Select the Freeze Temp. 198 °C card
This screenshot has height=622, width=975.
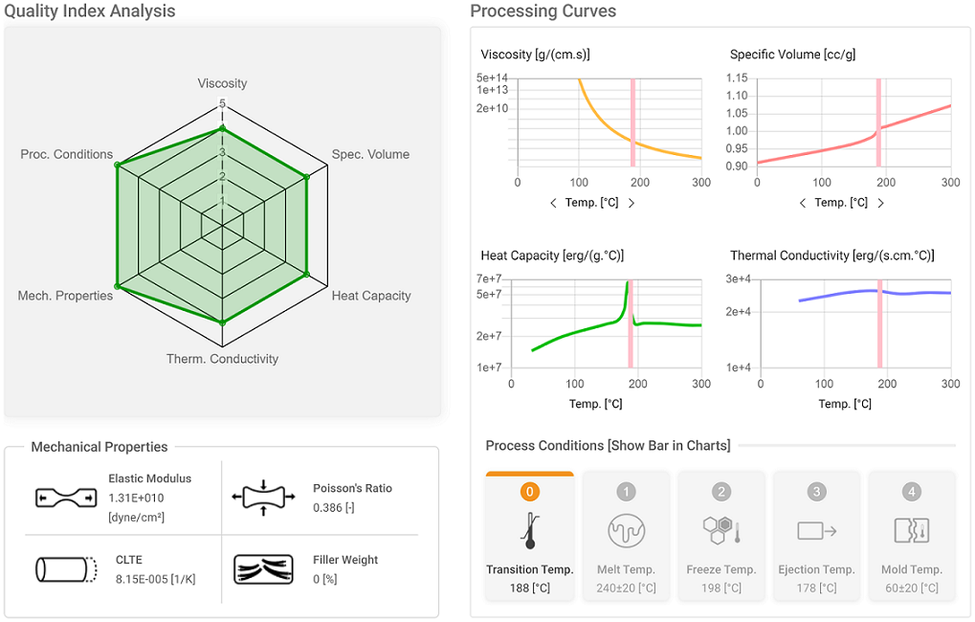[x=721, y=536]
